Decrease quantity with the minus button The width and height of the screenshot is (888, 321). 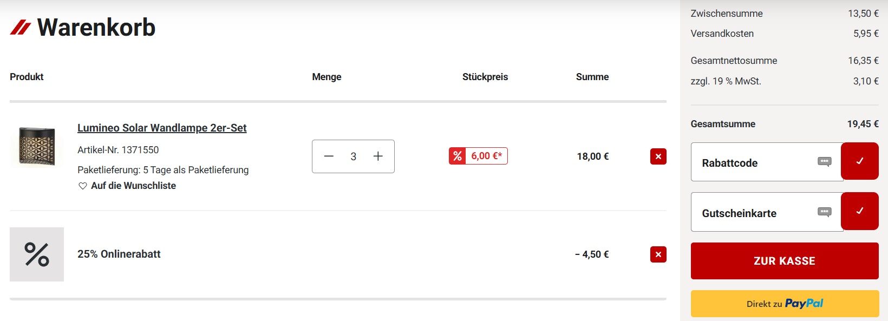click(329, 156)
